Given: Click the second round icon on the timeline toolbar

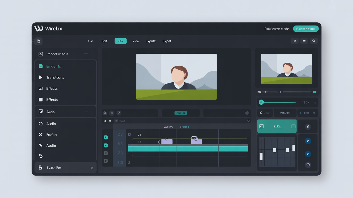Looking at the screenshot, I should (112, 113).
